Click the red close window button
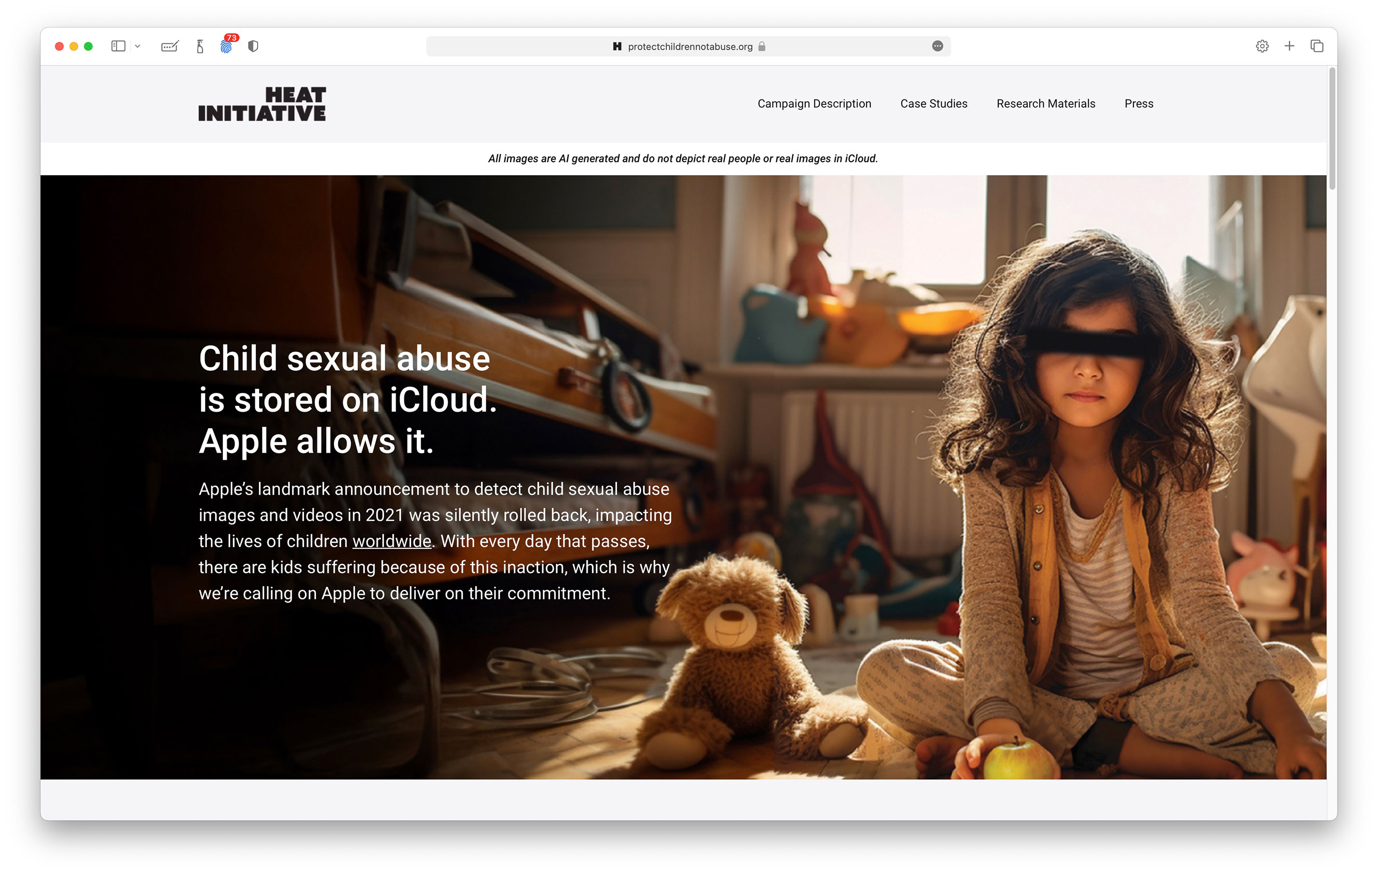 (59, 46)
